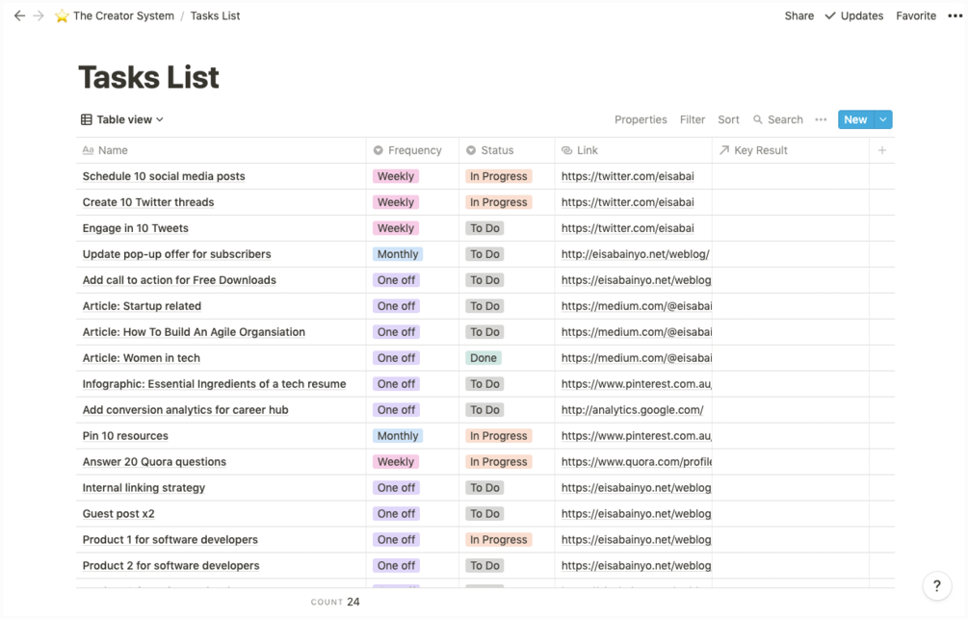The height and width of the screenshot is (619, 968).
Task: Open the Properties menu
Action: coord(641,119)
